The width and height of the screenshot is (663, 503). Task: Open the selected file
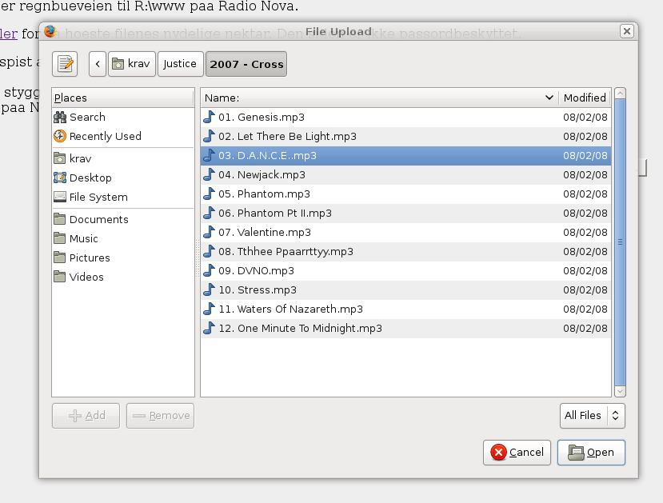(x=591, y=453)
